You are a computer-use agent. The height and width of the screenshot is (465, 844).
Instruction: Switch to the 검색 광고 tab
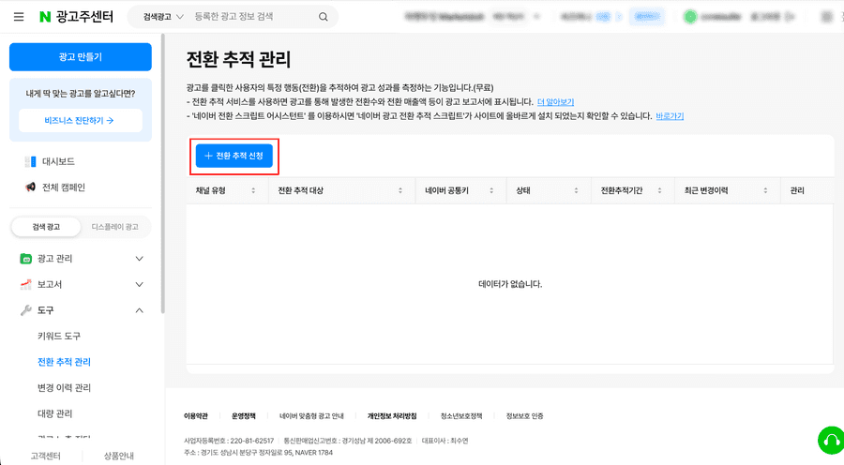pyautogui.click(x=46, y=227)
